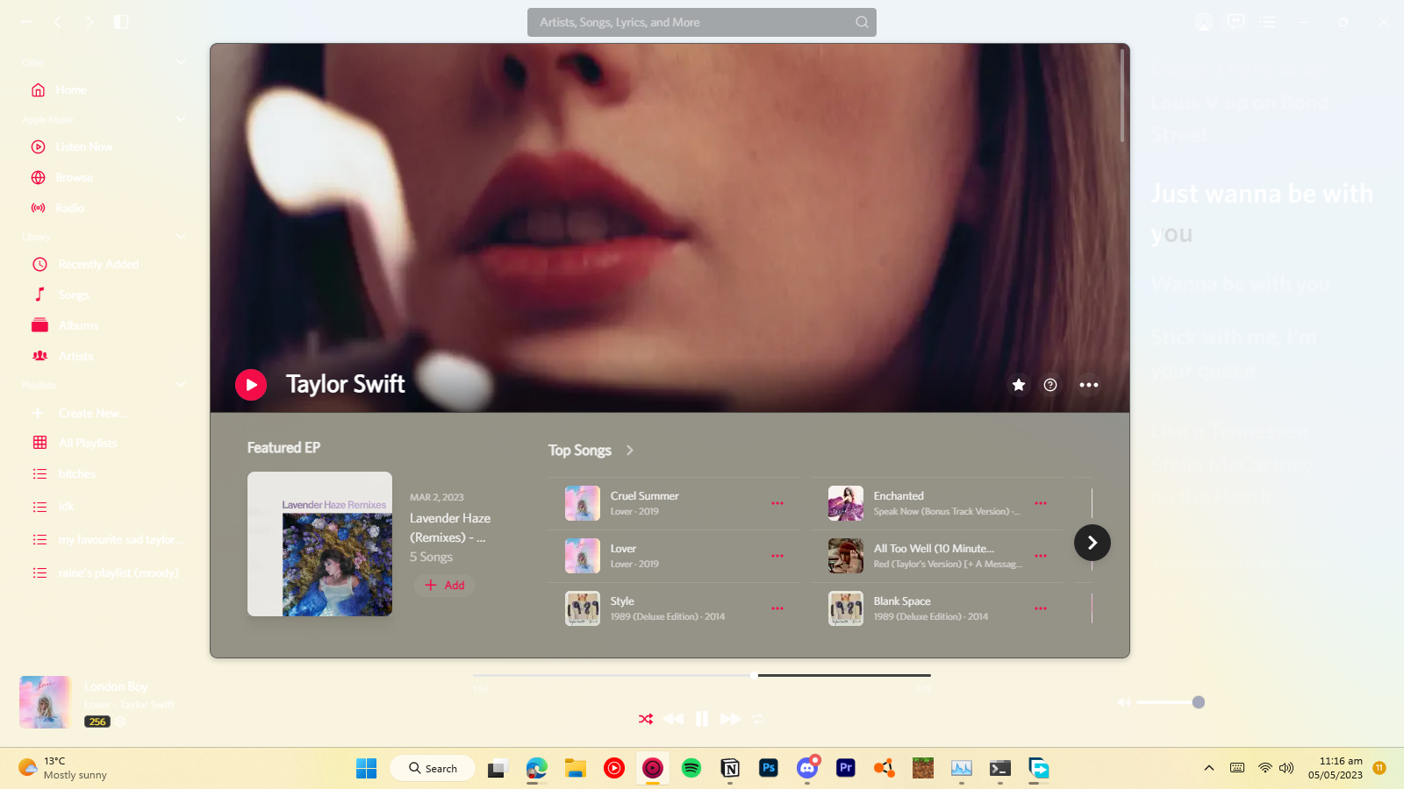
Task: Collapse the Playlists section
Action: pyautogui.click(x=181, y=385)
